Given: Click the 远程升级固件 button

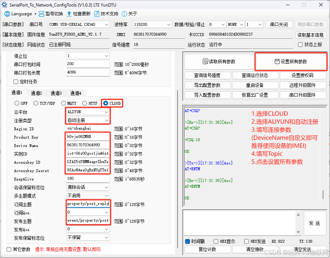Looking at the screenshot, I should coord(303,85).
